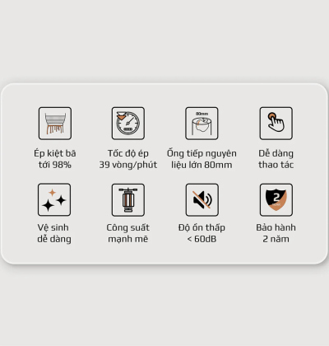
Task: Select the 'Độ ồn thấp < 60dB' caption
Action: pos(202,233)
